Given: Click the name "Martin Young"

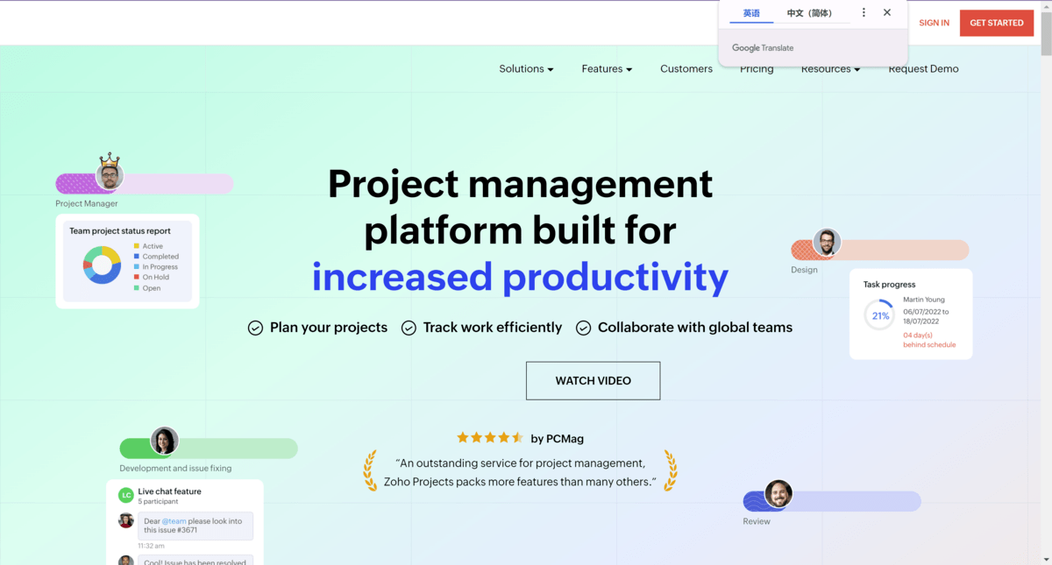Looking at the screenshot, I should [x=924, y=300].
